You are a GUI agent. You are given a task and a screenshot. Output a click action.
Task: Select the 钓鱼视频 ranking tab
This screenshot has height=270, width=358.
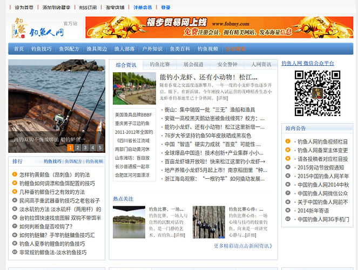tap(94, 161)
